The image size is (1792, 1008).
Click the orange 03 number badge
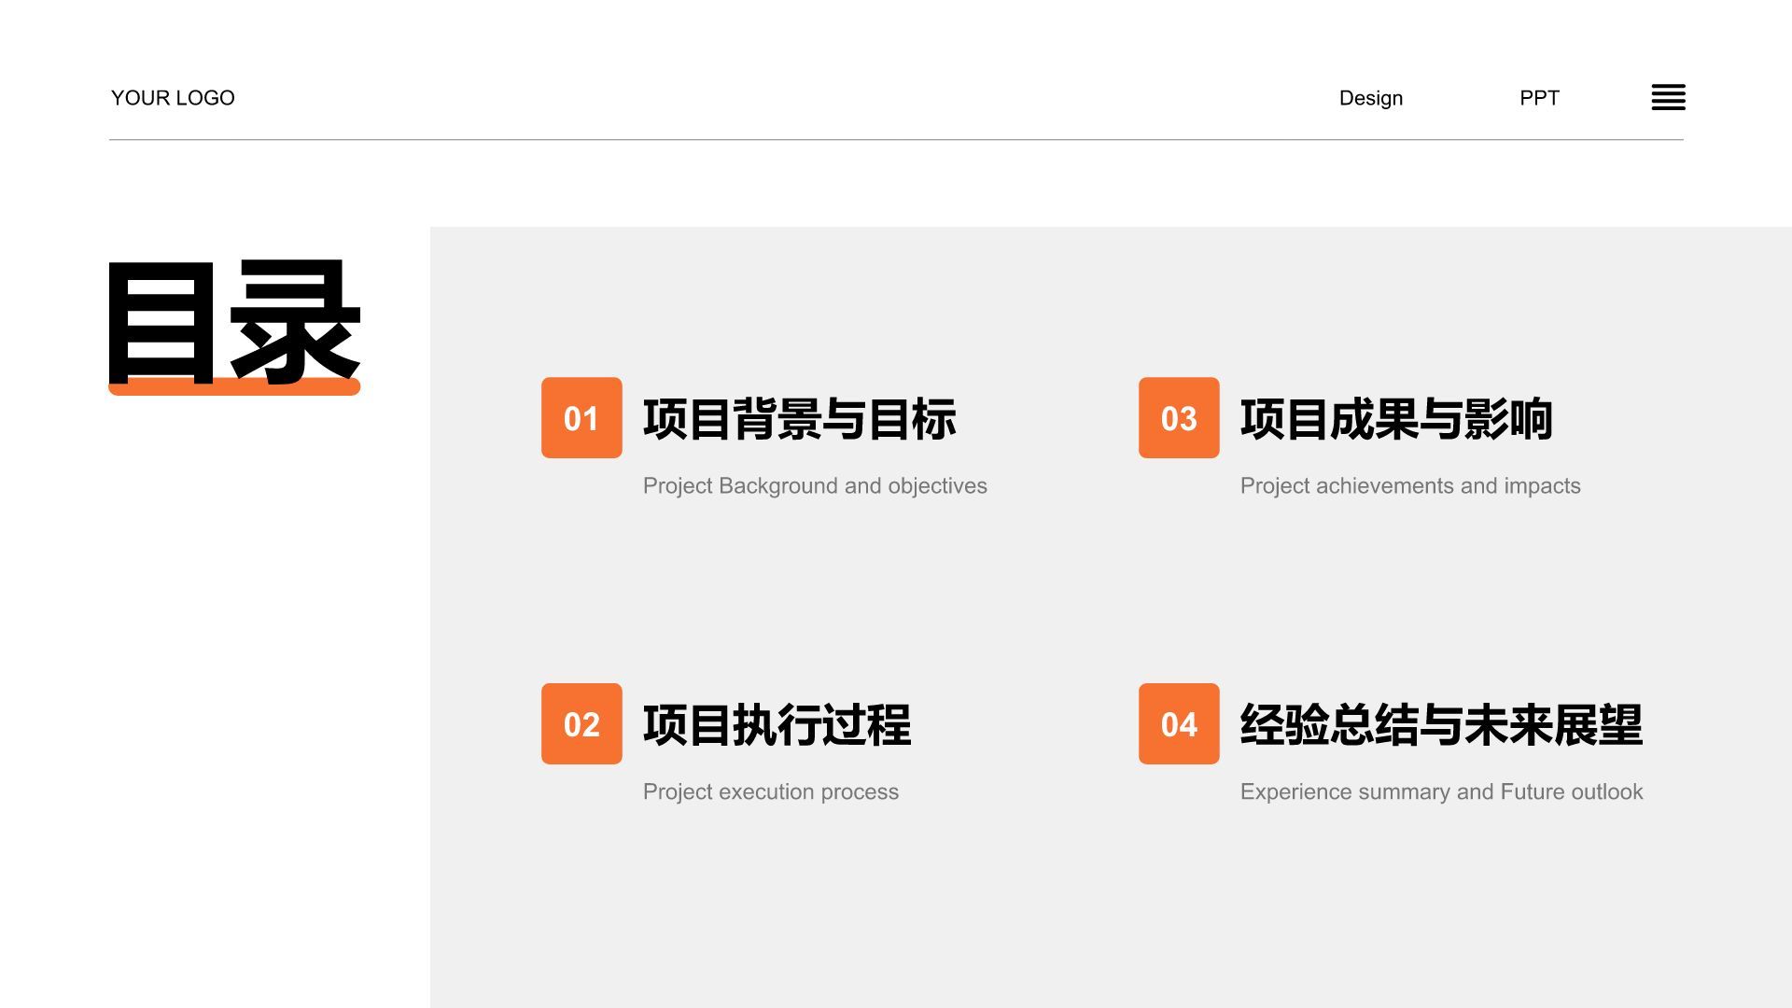tap(1179, 418)
